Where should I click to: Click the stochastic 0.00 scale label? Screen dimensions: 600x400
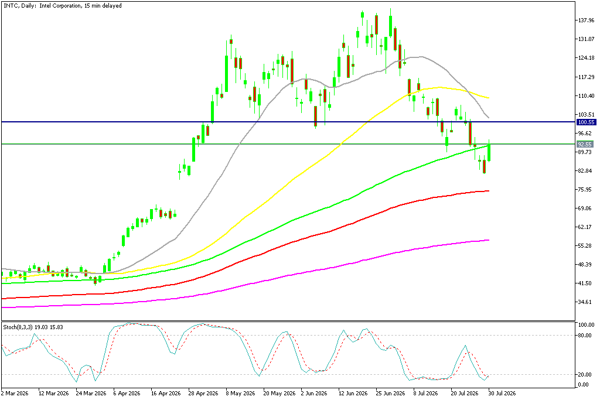(584, 385)
